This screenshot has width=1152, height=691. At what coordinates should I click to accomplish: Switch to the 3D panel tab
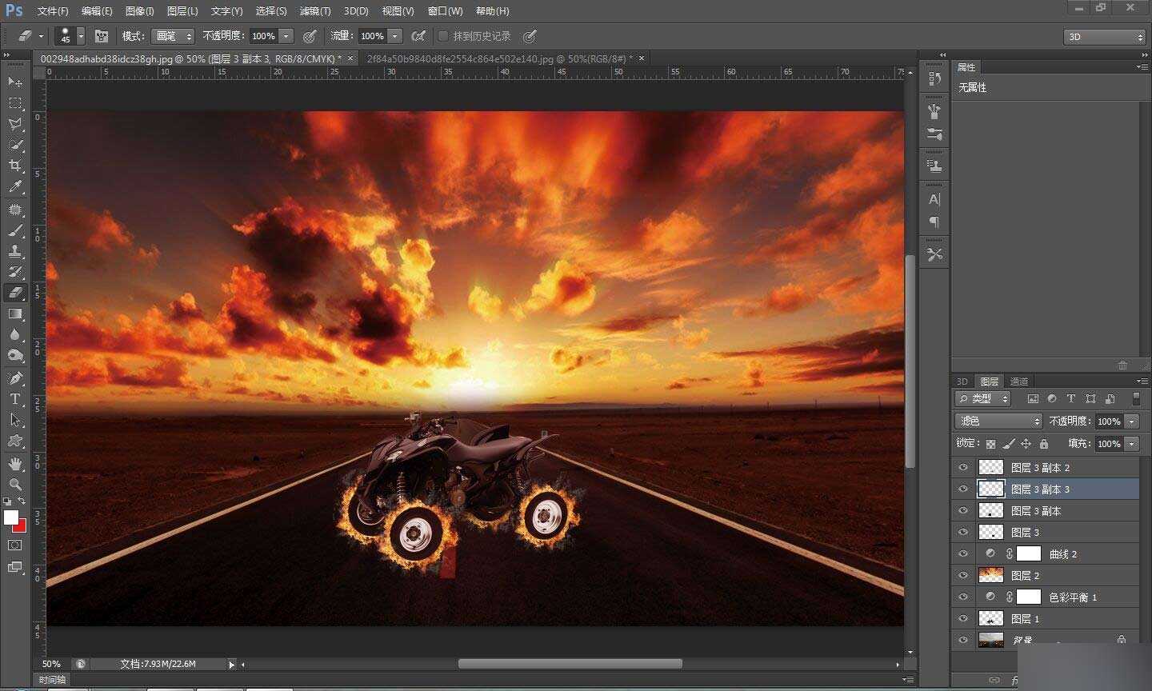[962, 381]
